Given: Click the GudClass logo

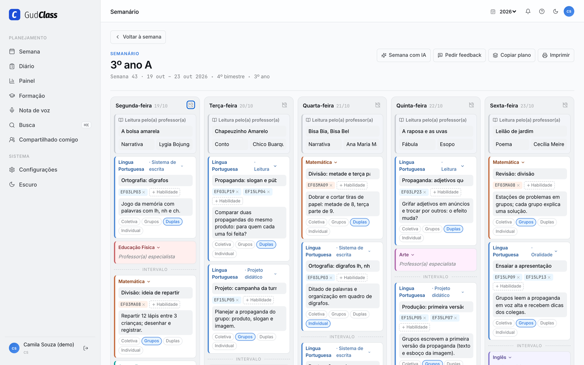Looking at the screenshot, I should point(33,15).
